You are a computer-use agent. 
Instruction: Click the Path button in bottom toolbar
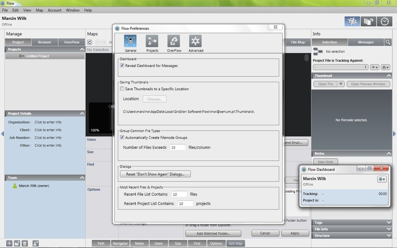click(101, 243)
